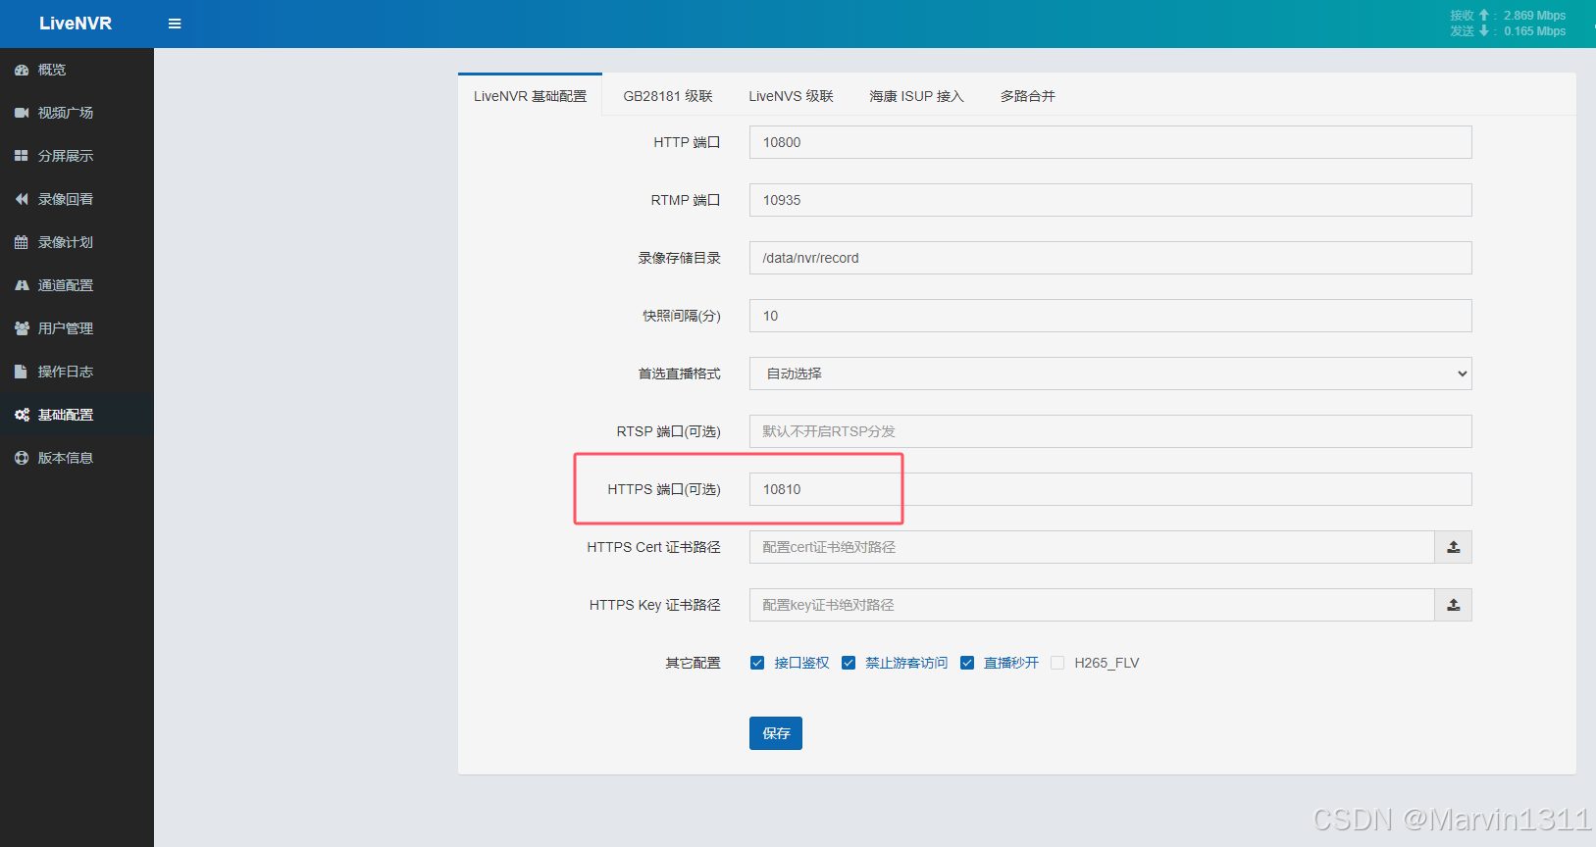The image size is (1596, 847).
Task: Go to 视频广场 page
Action: click(x=77, y=113)
